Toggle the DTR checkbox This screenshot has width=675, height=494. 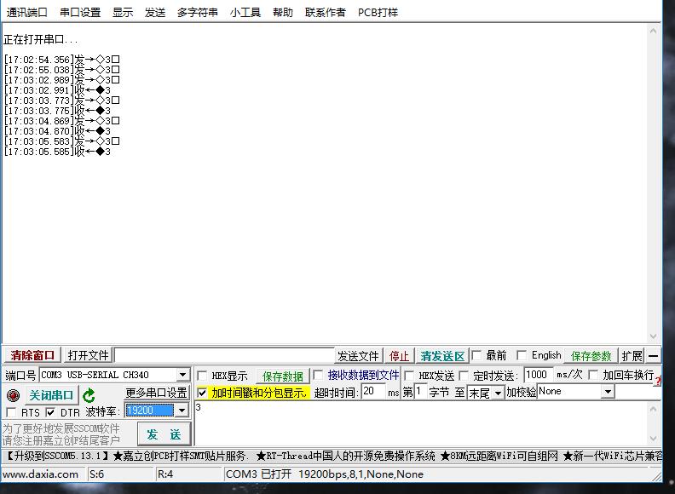click(x=50, y=413)
